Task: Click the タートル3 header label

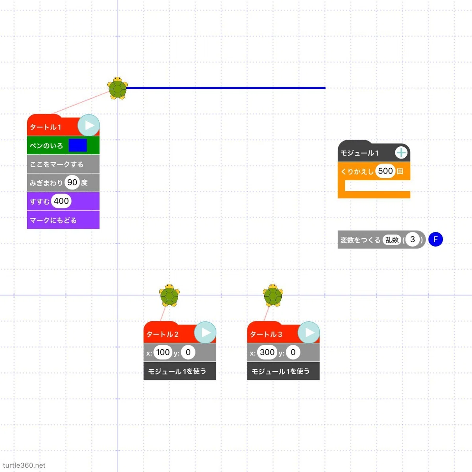Action: 266,334
